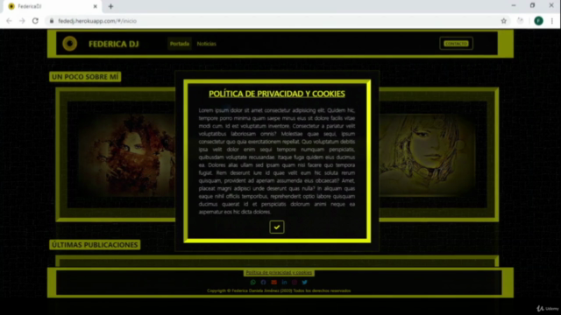The height and width of the screenshot is (315, 561).
Task: Open the Portada navigation tab
Action: tap(180, 44)
